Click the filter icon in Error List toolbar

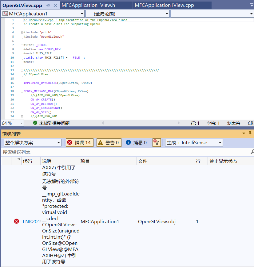click(157, 143)
